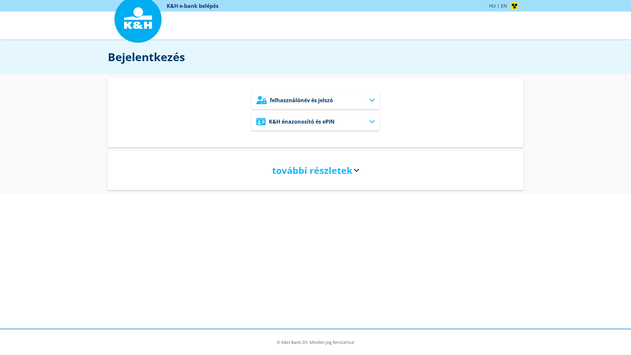Click the chevron beside további részletek
The width and height of the screenshot is (631, 355).
pos(356,171)
